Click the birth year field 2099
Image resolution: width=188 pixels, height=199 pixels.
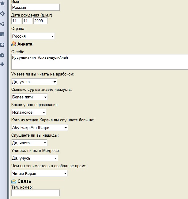point(40,21)
